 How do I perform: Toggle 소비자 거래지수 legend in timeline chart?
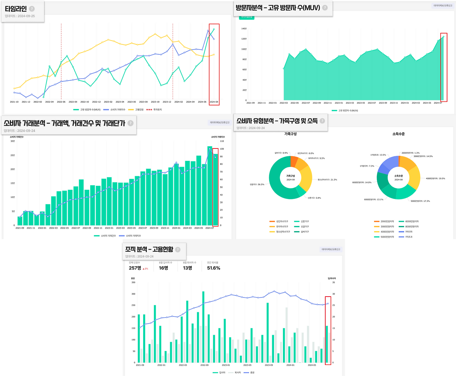pos(114,110)
